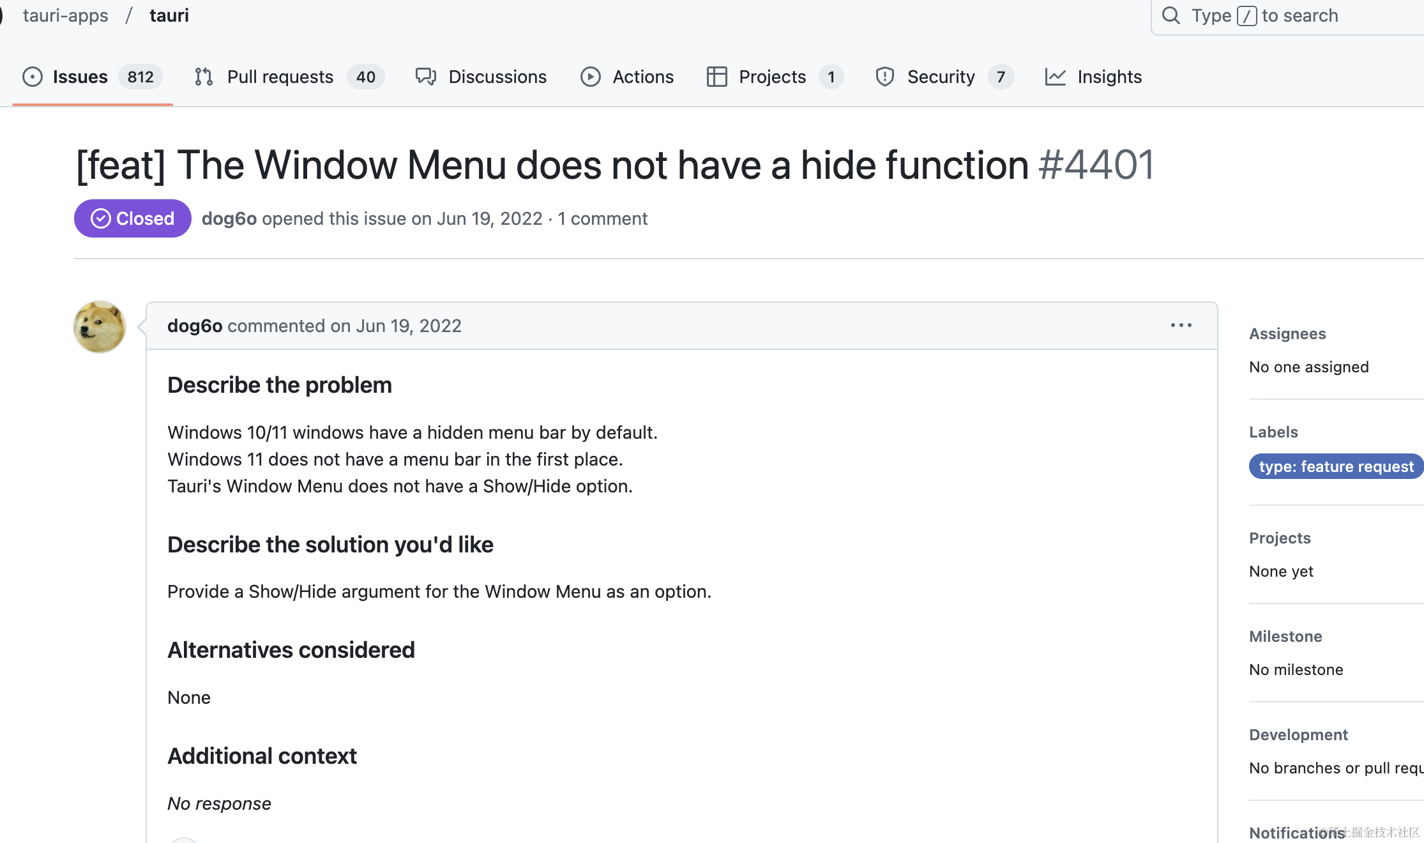Click dog6o's Shiba avatar thumbnail
1424x843 pixels.
(x=100, y=326)
